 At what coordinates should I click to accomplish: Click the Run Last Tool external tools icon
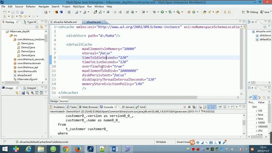click(x=178, y=12)
